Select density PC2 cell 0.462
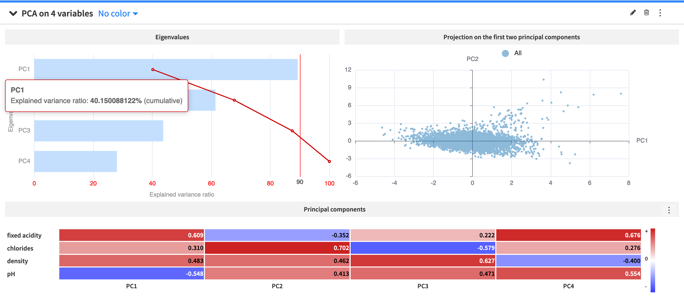This screenshot has height=306, width=684. pos(277,261)
